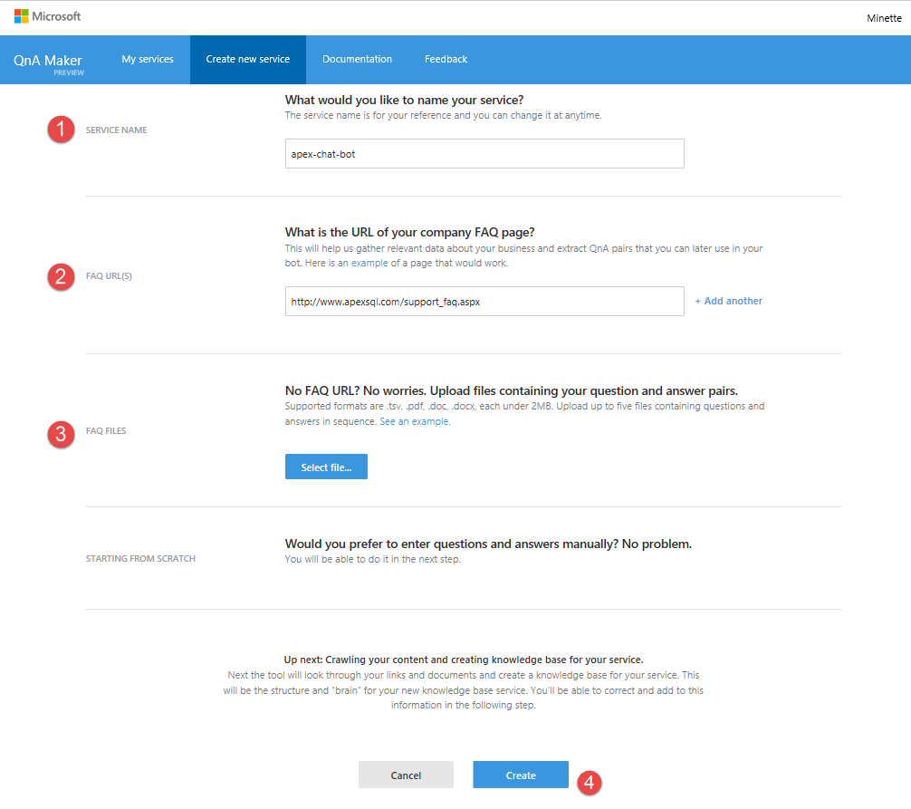Click heading What is the URL of your company FAQ page?
The height and width of the screenshot is (809, 911).
tap(409, 233)
